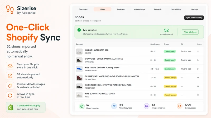The image size is (211, 118).
Task: Select the Shoes tab
Action: (103, 9)
